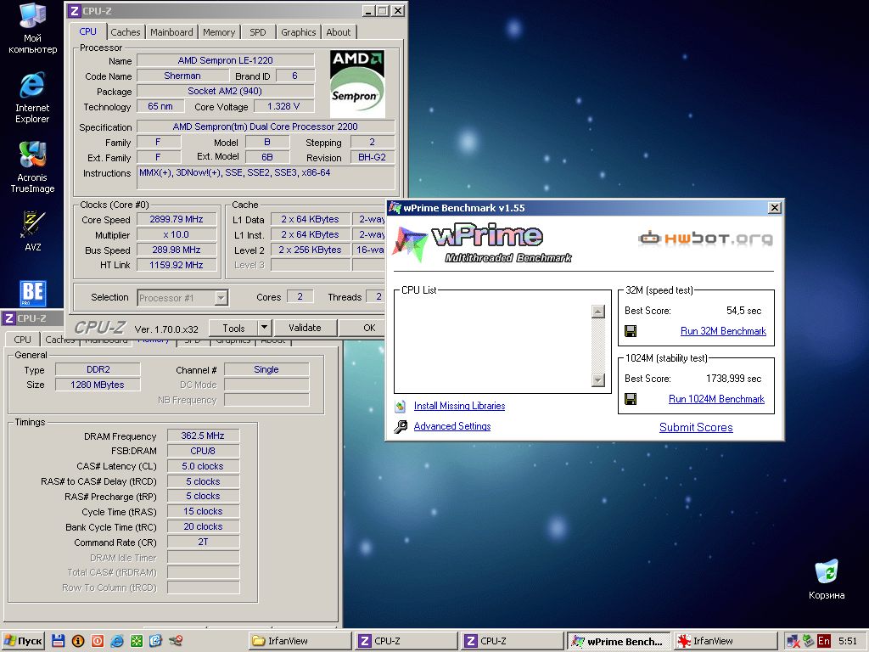Open the BE Pro desktop icon
Screen dimensions: 869x652
coord(33,293)
